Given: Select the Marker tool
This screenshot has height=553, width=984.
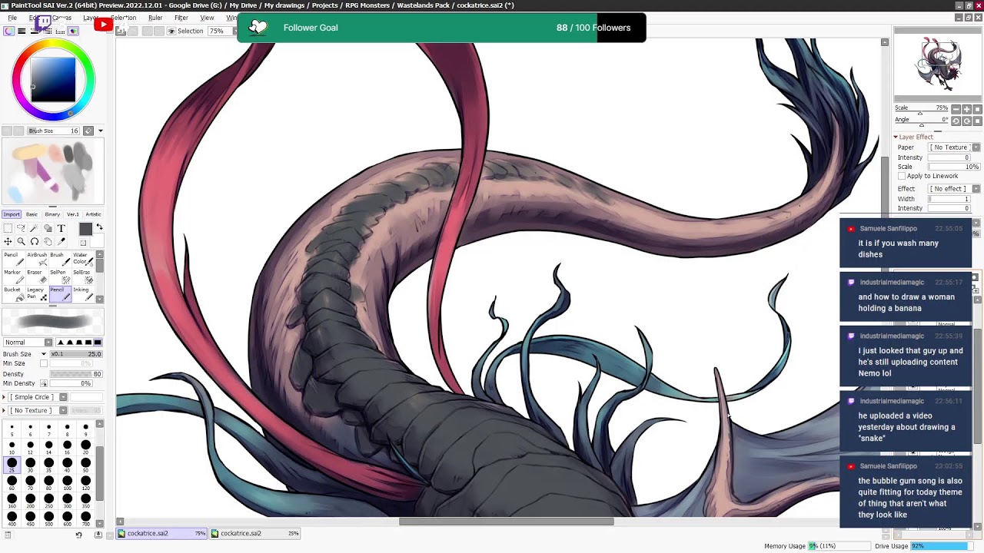Looking at the screenshot, I should (12, 276).
